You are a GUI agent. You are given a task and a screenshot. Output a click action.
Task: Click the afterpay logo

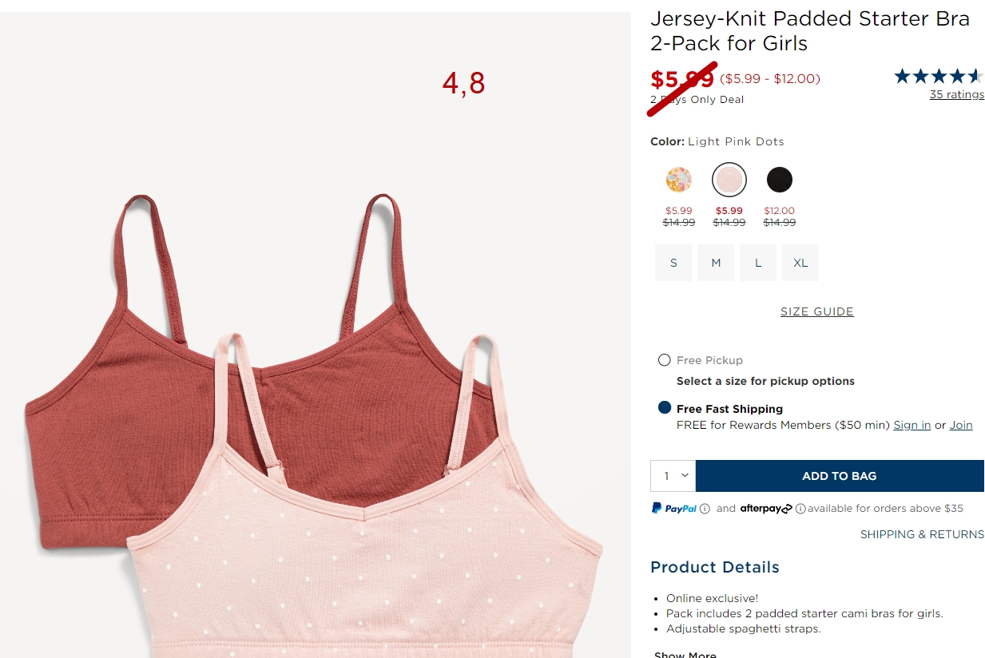(766, 508)
